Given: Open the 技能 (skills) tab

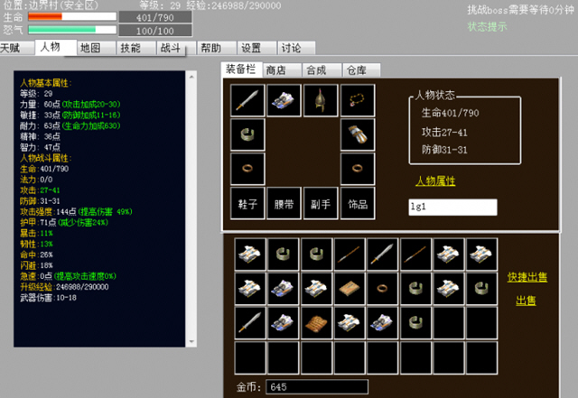Looking at the screenshot, I should [x=130, y=48].
